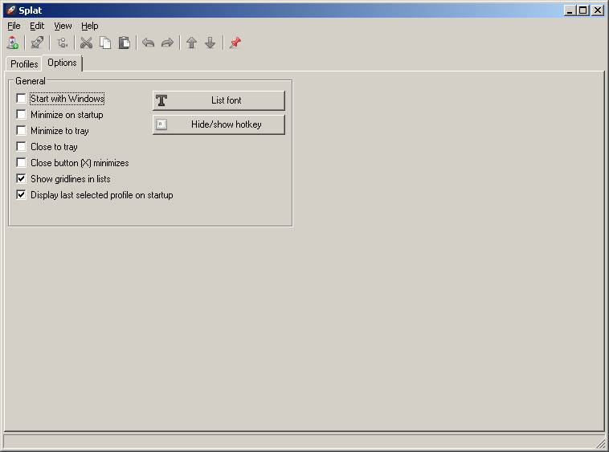609x452 pixels.
Task: Click the undo arrow icon
Action: [148, 43]
